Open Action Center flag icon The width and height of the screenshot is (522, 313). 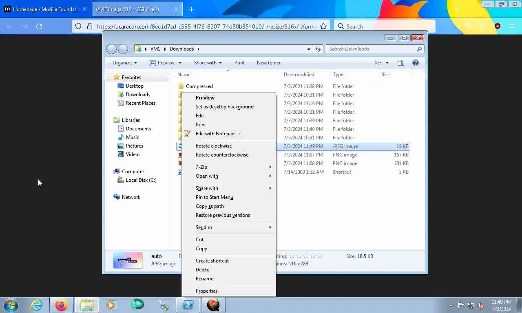[x=461, y=305]
